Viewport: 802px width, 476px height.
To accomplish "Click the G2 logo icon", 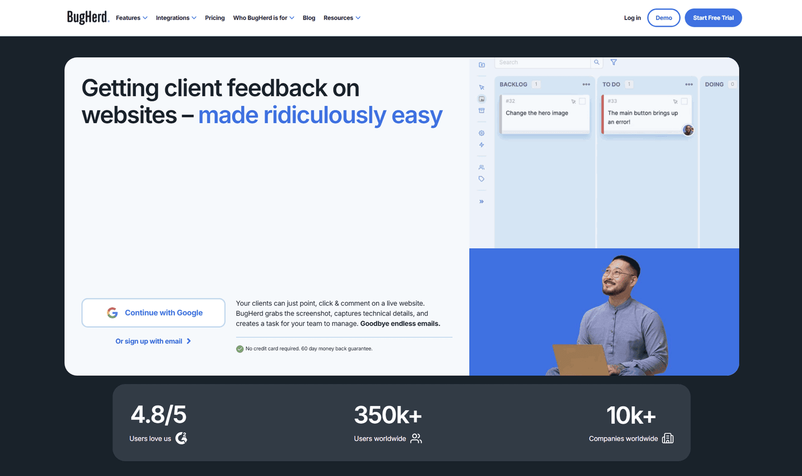I will coord(182,438).
